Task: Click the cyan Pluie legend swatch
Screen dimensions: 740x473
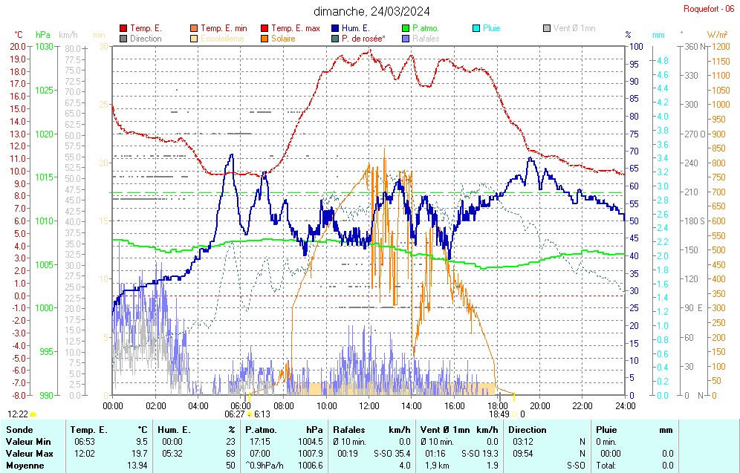Action: (476, 28)
